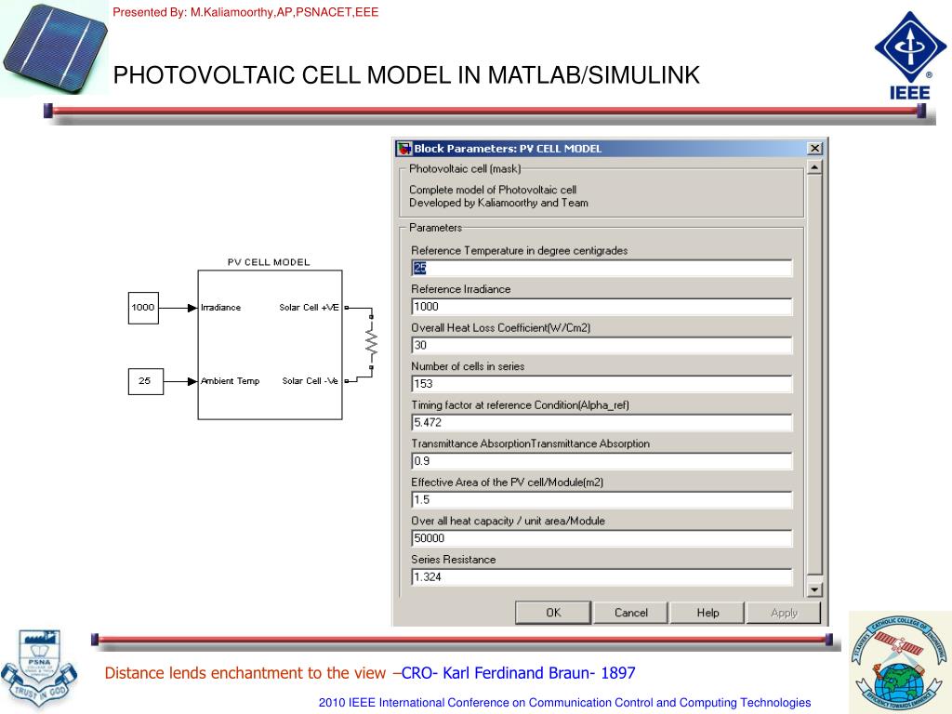
Task: Click the PV CELL MODEL block title
Action: [269, 262]
